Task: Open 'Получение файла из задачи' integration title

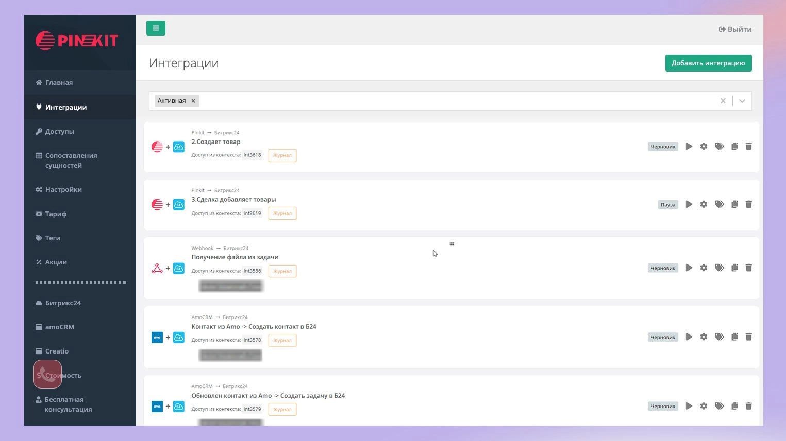Action: (x=235, y=257)
